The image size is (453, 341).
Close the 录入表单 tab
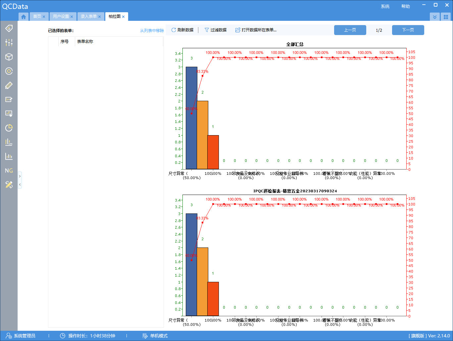(99, 17)
